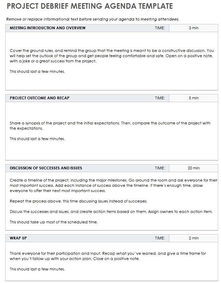The image size is (221, 283).
Task: Click the TIME label in the Project Outcome row
Action: pos(160,98)
